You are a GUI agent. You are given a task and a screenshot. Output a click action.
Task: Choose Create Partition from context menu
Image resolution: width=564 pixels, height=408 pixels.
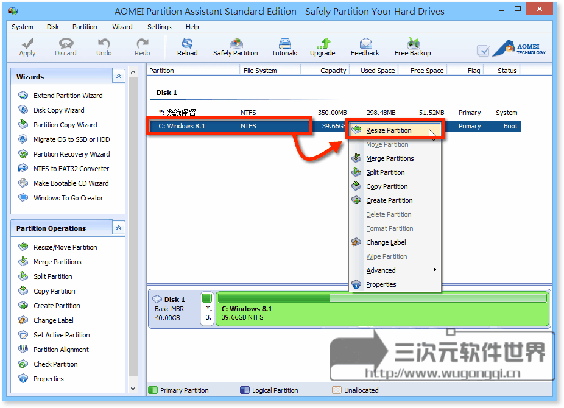[395, 200]
